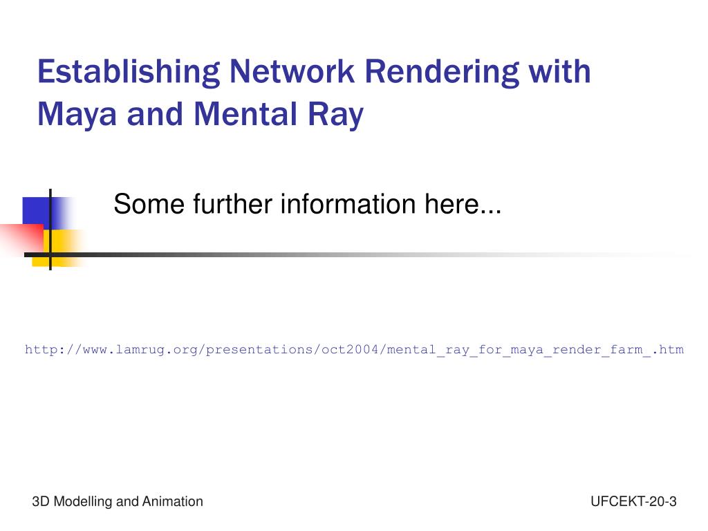Click the footer code 'UFCEKT-20-3'
This screenshot has width=708, height=531.
633,501
